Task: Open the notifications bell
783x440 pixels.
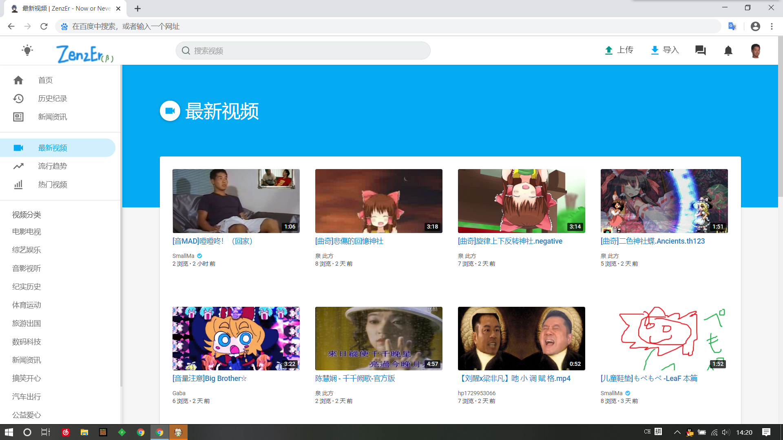Action: coord(728,51)
